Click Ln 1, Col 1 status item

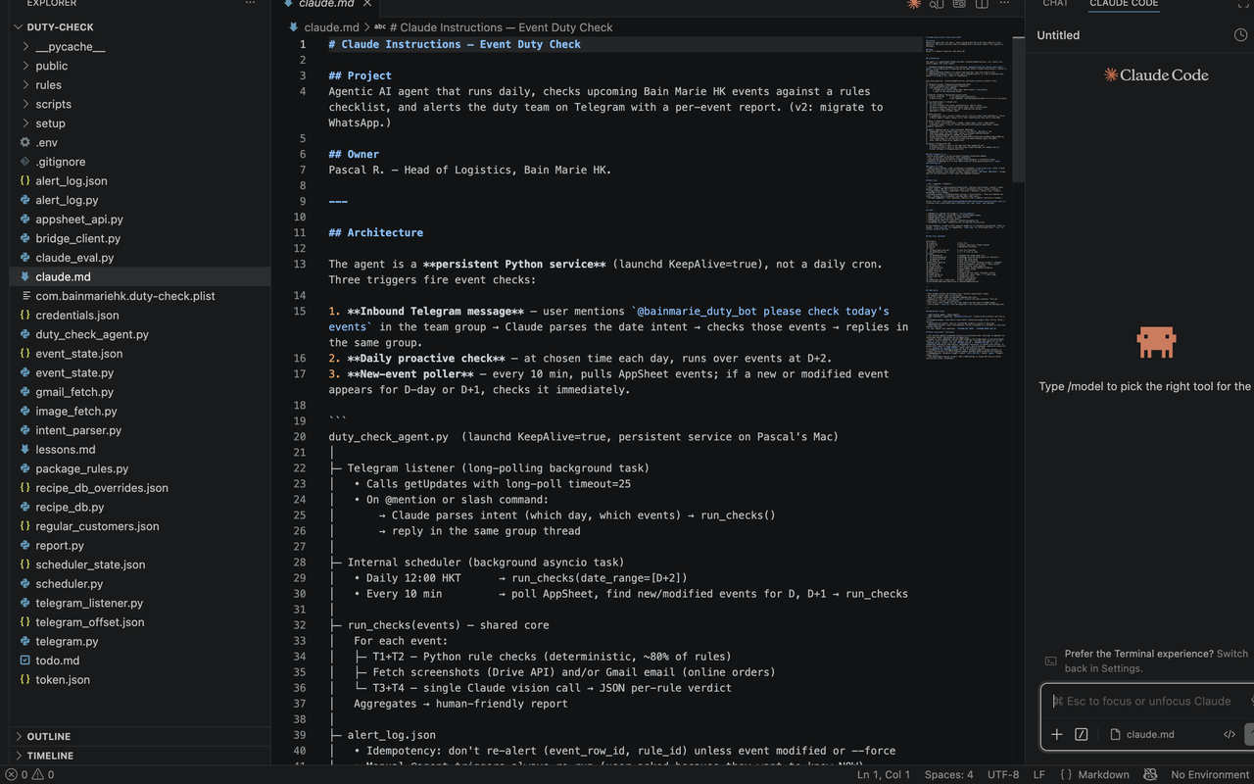[x=884, y=774]
